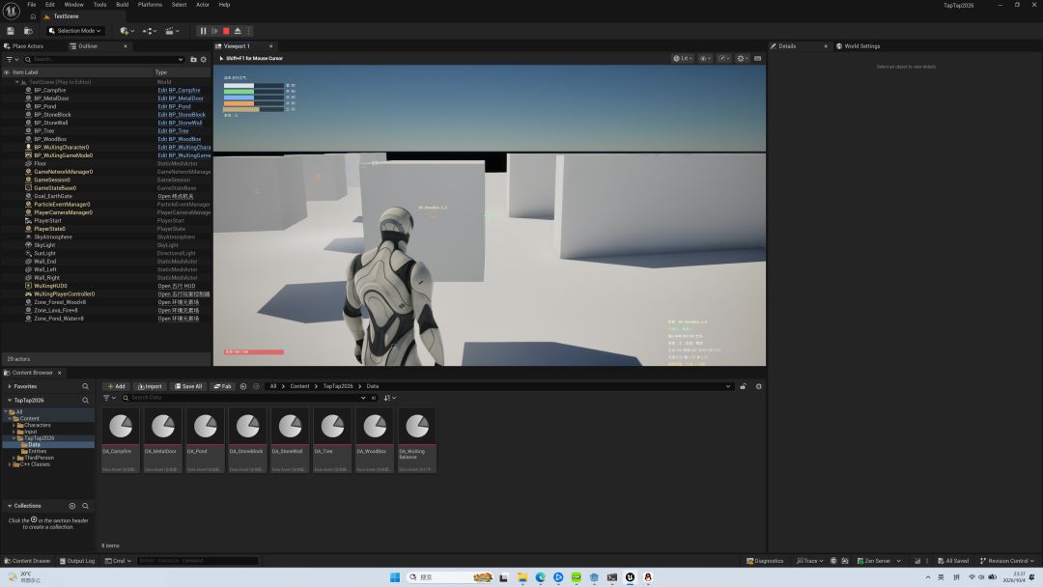Save the current level using toolbar save icon
1043x587 pixels.
pyautogui.click(x=11, y=31)
